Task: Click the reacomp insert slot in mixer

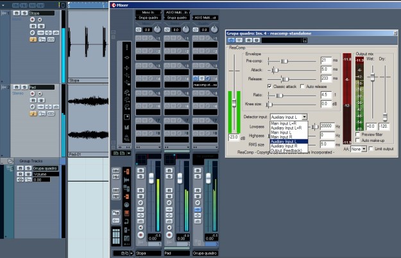Action: (x=206, y=84)
